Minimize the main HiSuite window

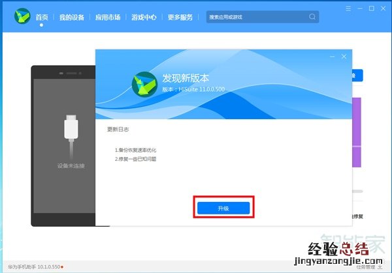pos(360,8)
